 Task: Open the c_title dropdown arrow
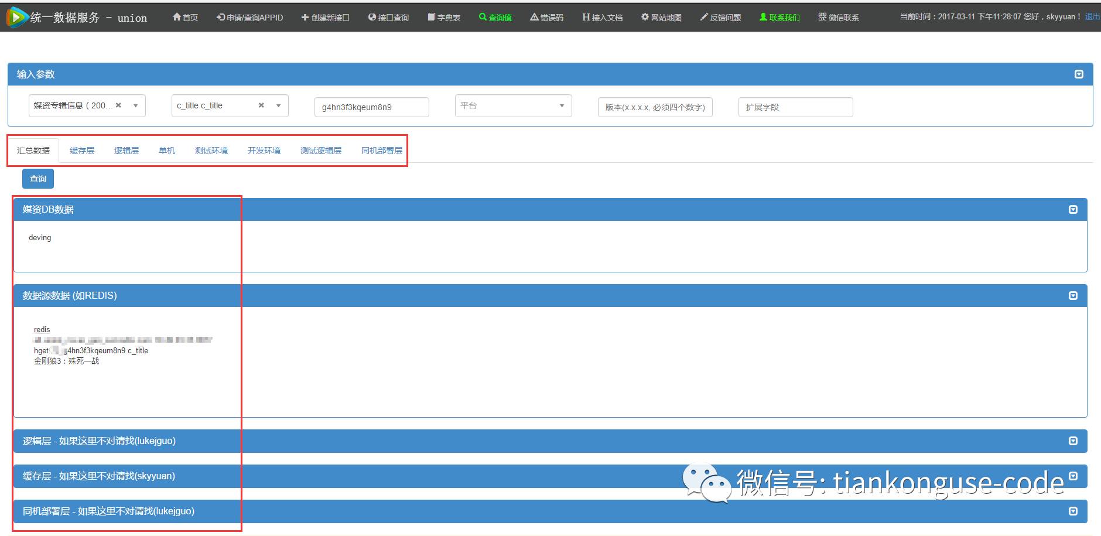click(278, 106)
